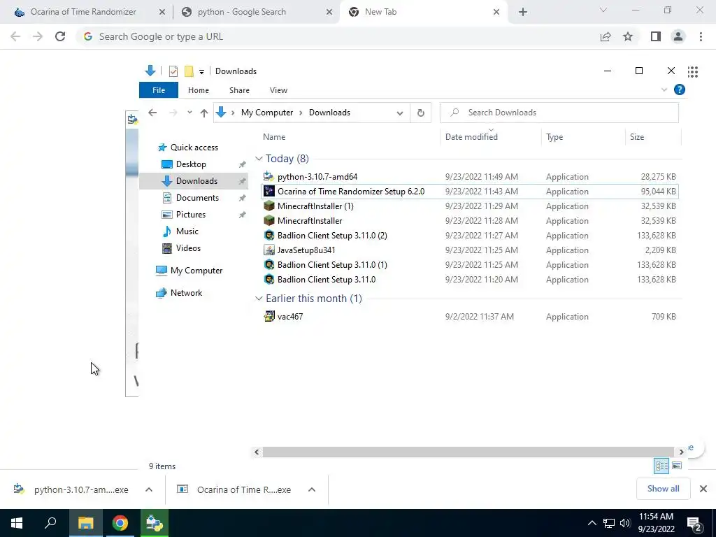
Task: Open Ocarina download options chevron
Action: click(x=312, y=489)
